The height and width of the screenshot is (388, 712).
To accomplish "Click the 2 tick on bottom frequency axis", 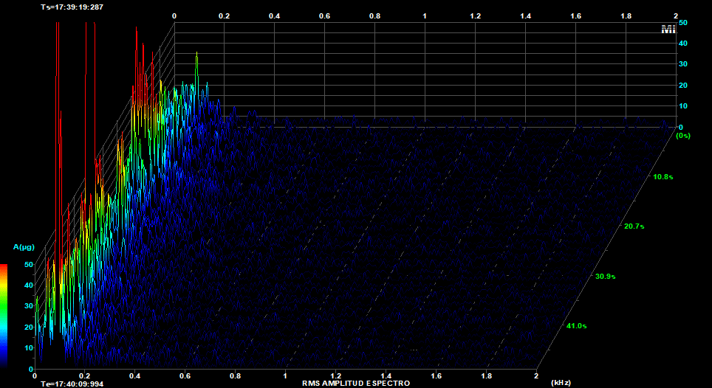I will (x=535, y=376).
